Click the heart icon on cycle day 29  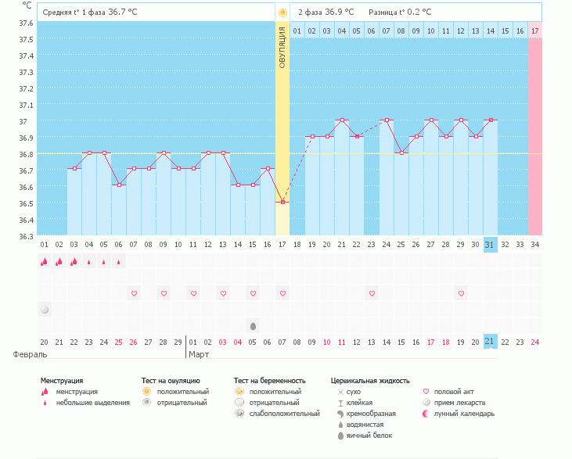tap(461, 293)
